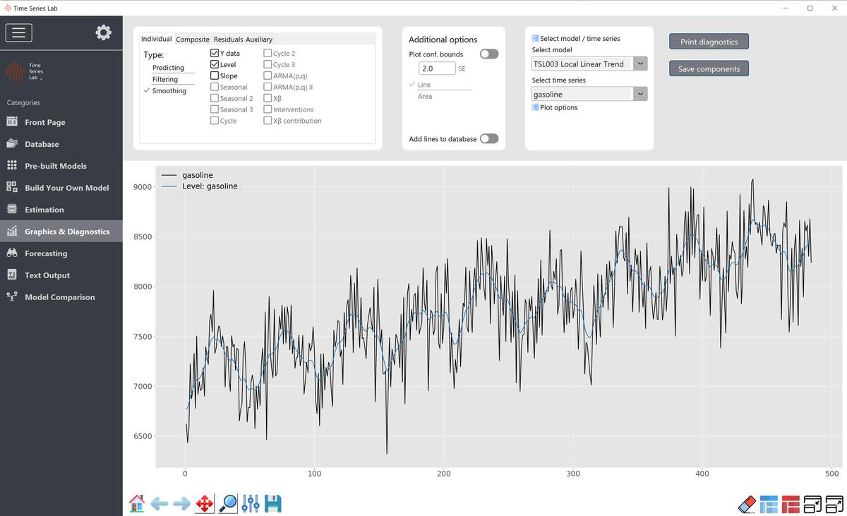The width and height of the screenshot is (847, 516).
Task: Open the Select time series dropdown
Action: click(x=640, y=94)
